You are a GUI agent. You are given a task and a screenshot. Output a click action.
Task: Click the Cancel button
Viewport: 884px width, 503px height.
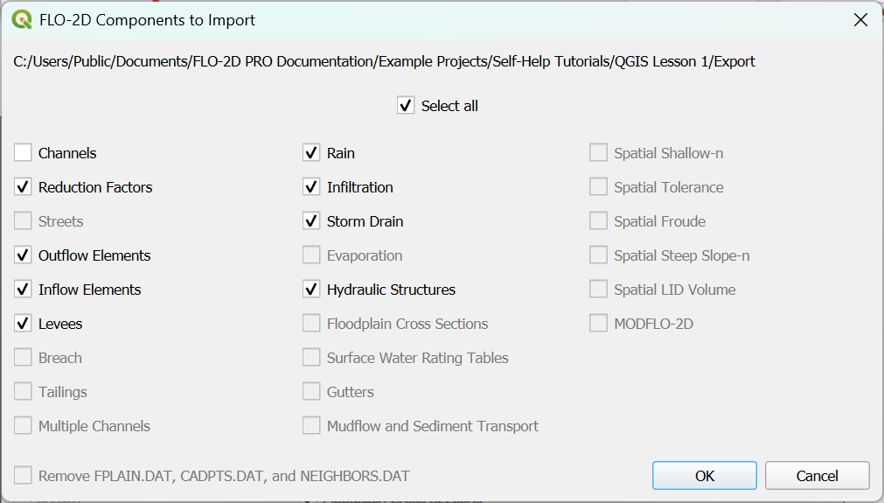click(x=817, y=476)
